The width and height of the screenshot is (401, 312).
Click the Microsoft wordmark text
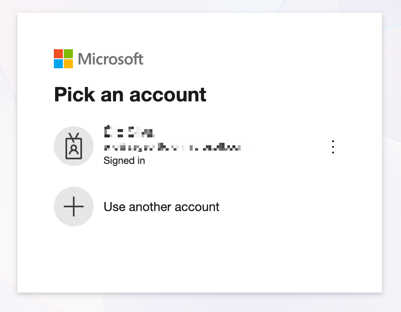click(111, 59)
